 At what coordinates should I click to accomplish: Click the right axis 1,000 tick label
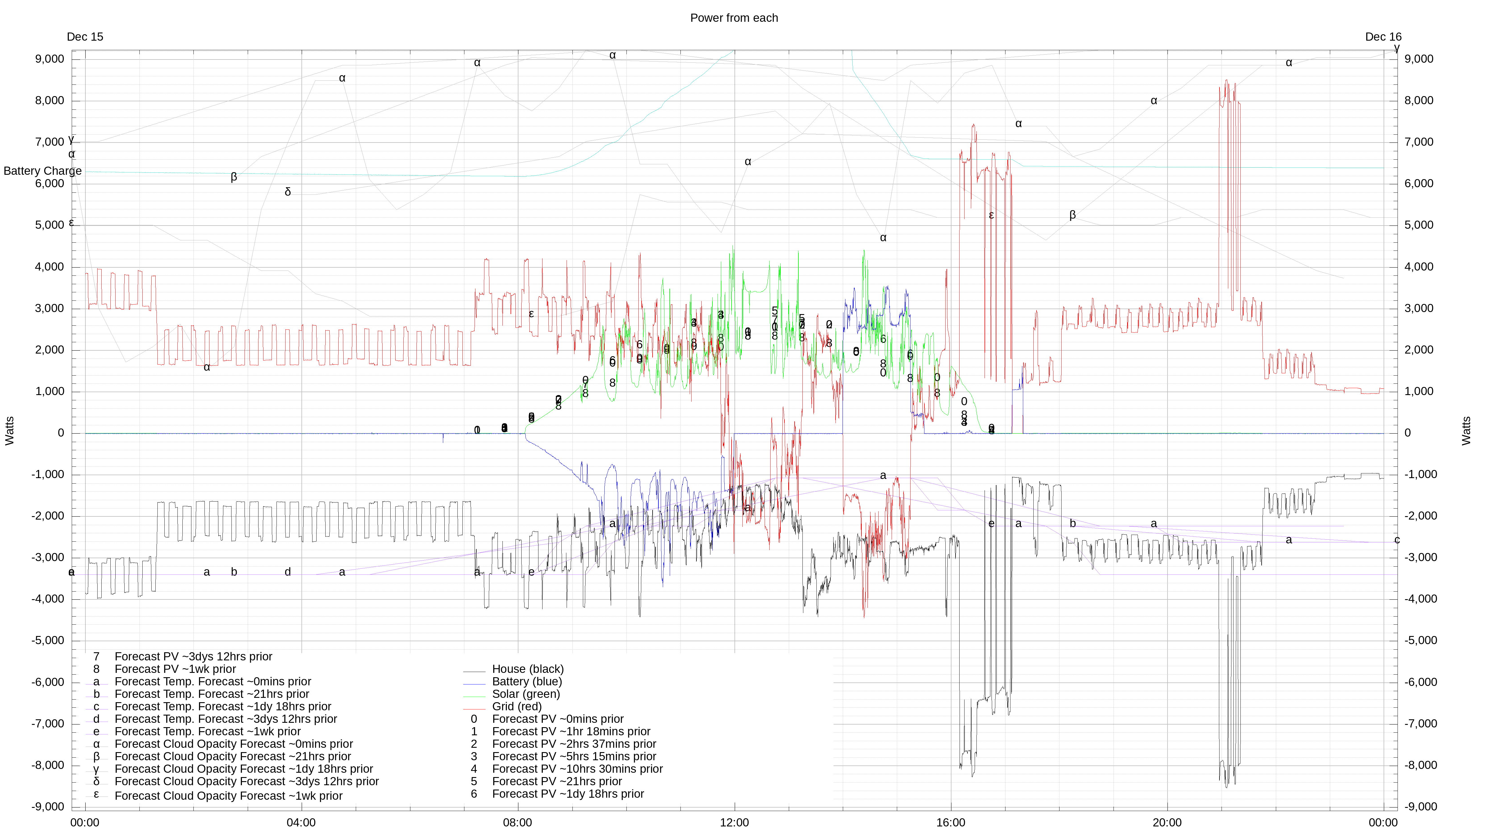[x=1419, y=391]
